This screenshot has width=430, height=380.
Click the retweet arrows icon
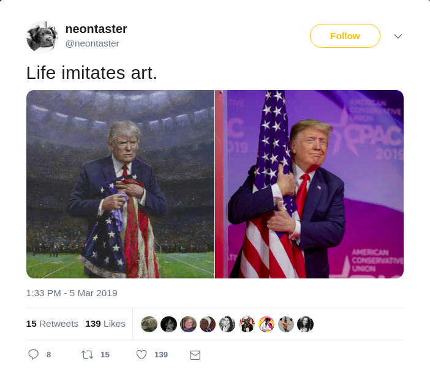[88, 355]
